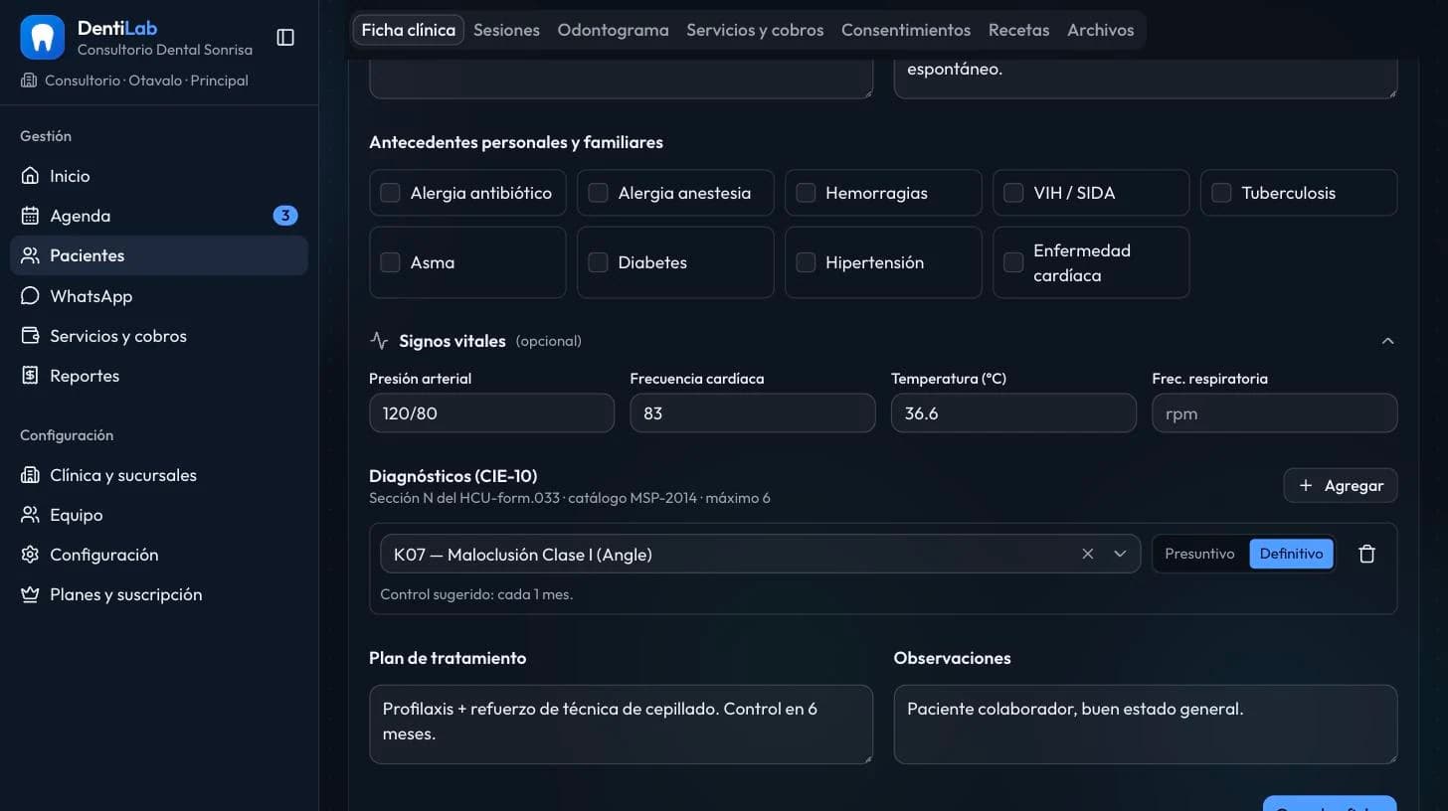Check Hemorragias

807,193
